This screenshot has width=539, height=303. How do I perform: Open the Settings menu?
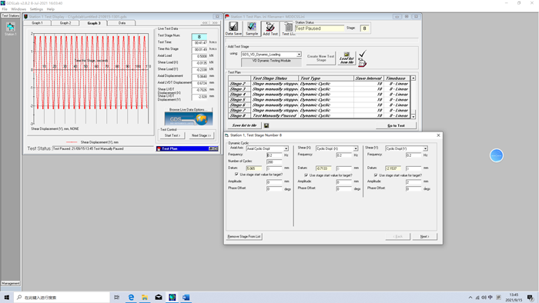coord(36,9)
